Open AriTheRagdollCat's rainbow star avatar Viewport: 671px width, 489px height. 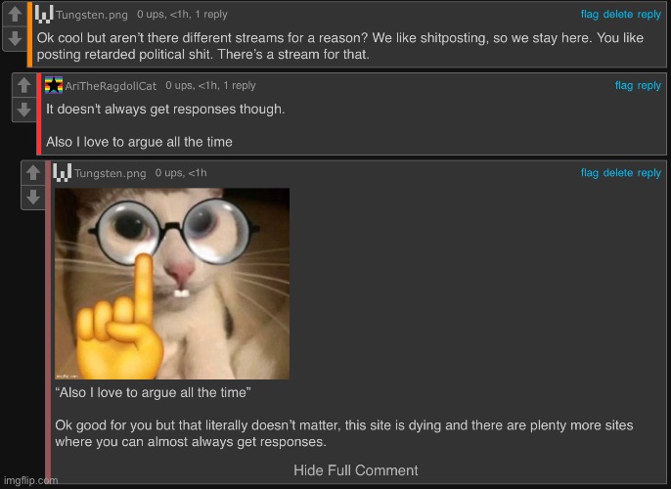point(54,85)
